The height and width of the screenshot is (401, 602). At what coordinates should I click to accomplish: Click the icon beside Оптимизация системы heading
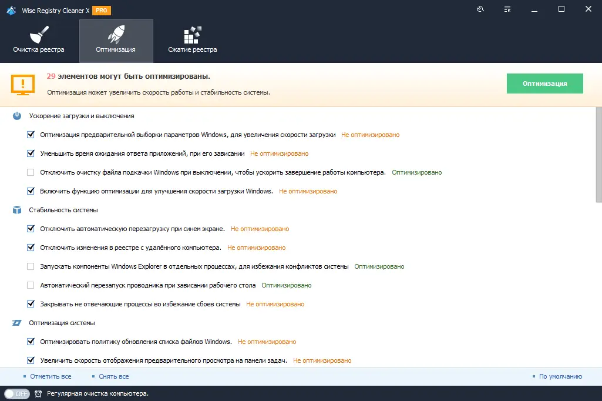tap(17, 323)
